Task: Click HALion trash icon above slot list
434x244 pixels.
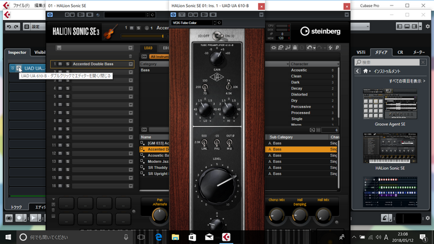Action: (130, 56)
